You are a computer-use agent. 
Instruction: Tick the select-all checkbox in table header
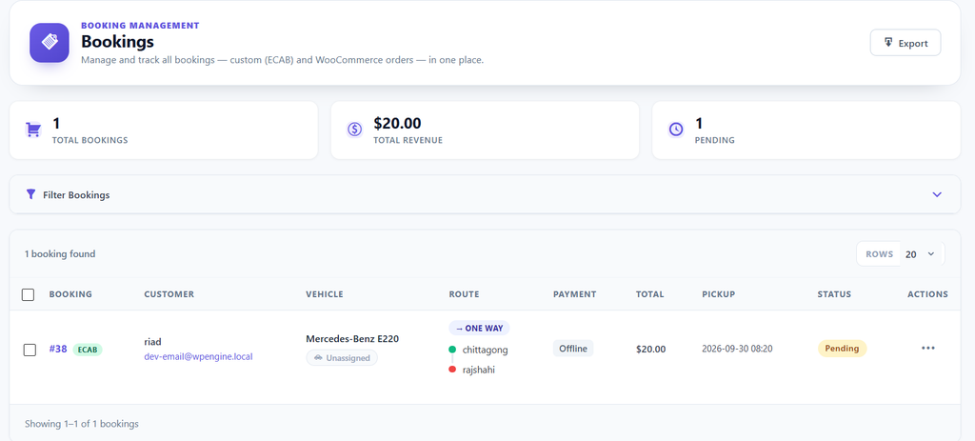(28, 294)
